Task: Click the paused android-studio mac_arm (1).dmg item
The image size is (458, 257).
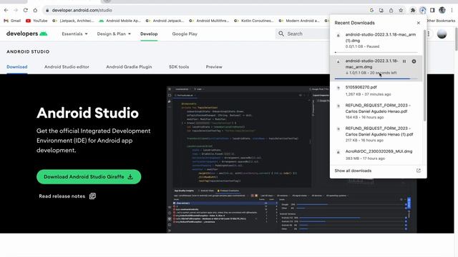Action: [x=376, y=41]
